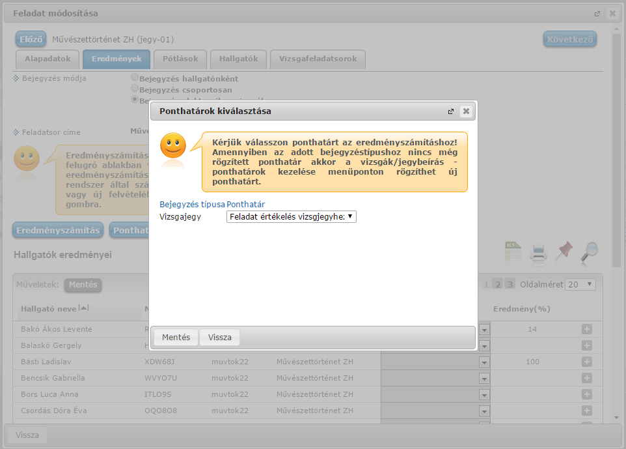Go to results page 3
626x449 pixels.
tap(510, 284)
